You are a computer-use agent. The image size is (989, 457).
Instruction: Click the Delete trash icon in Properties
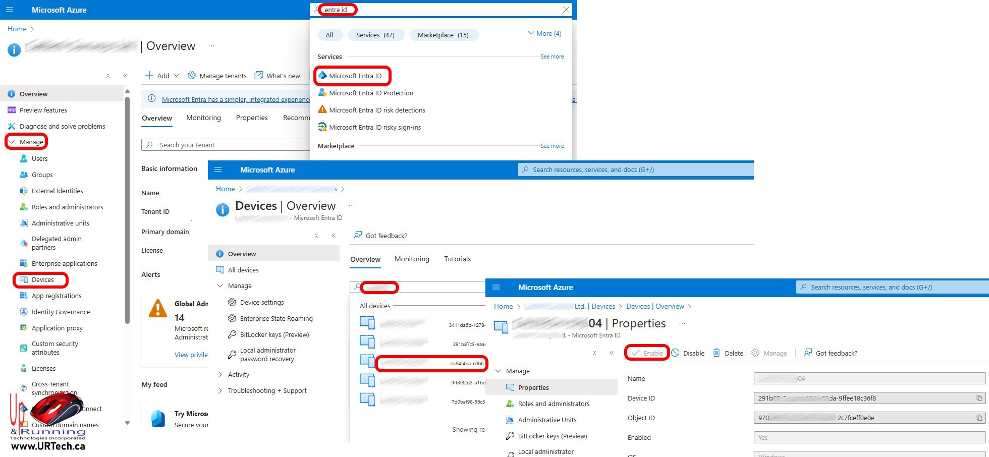click(x=716, y=353)
